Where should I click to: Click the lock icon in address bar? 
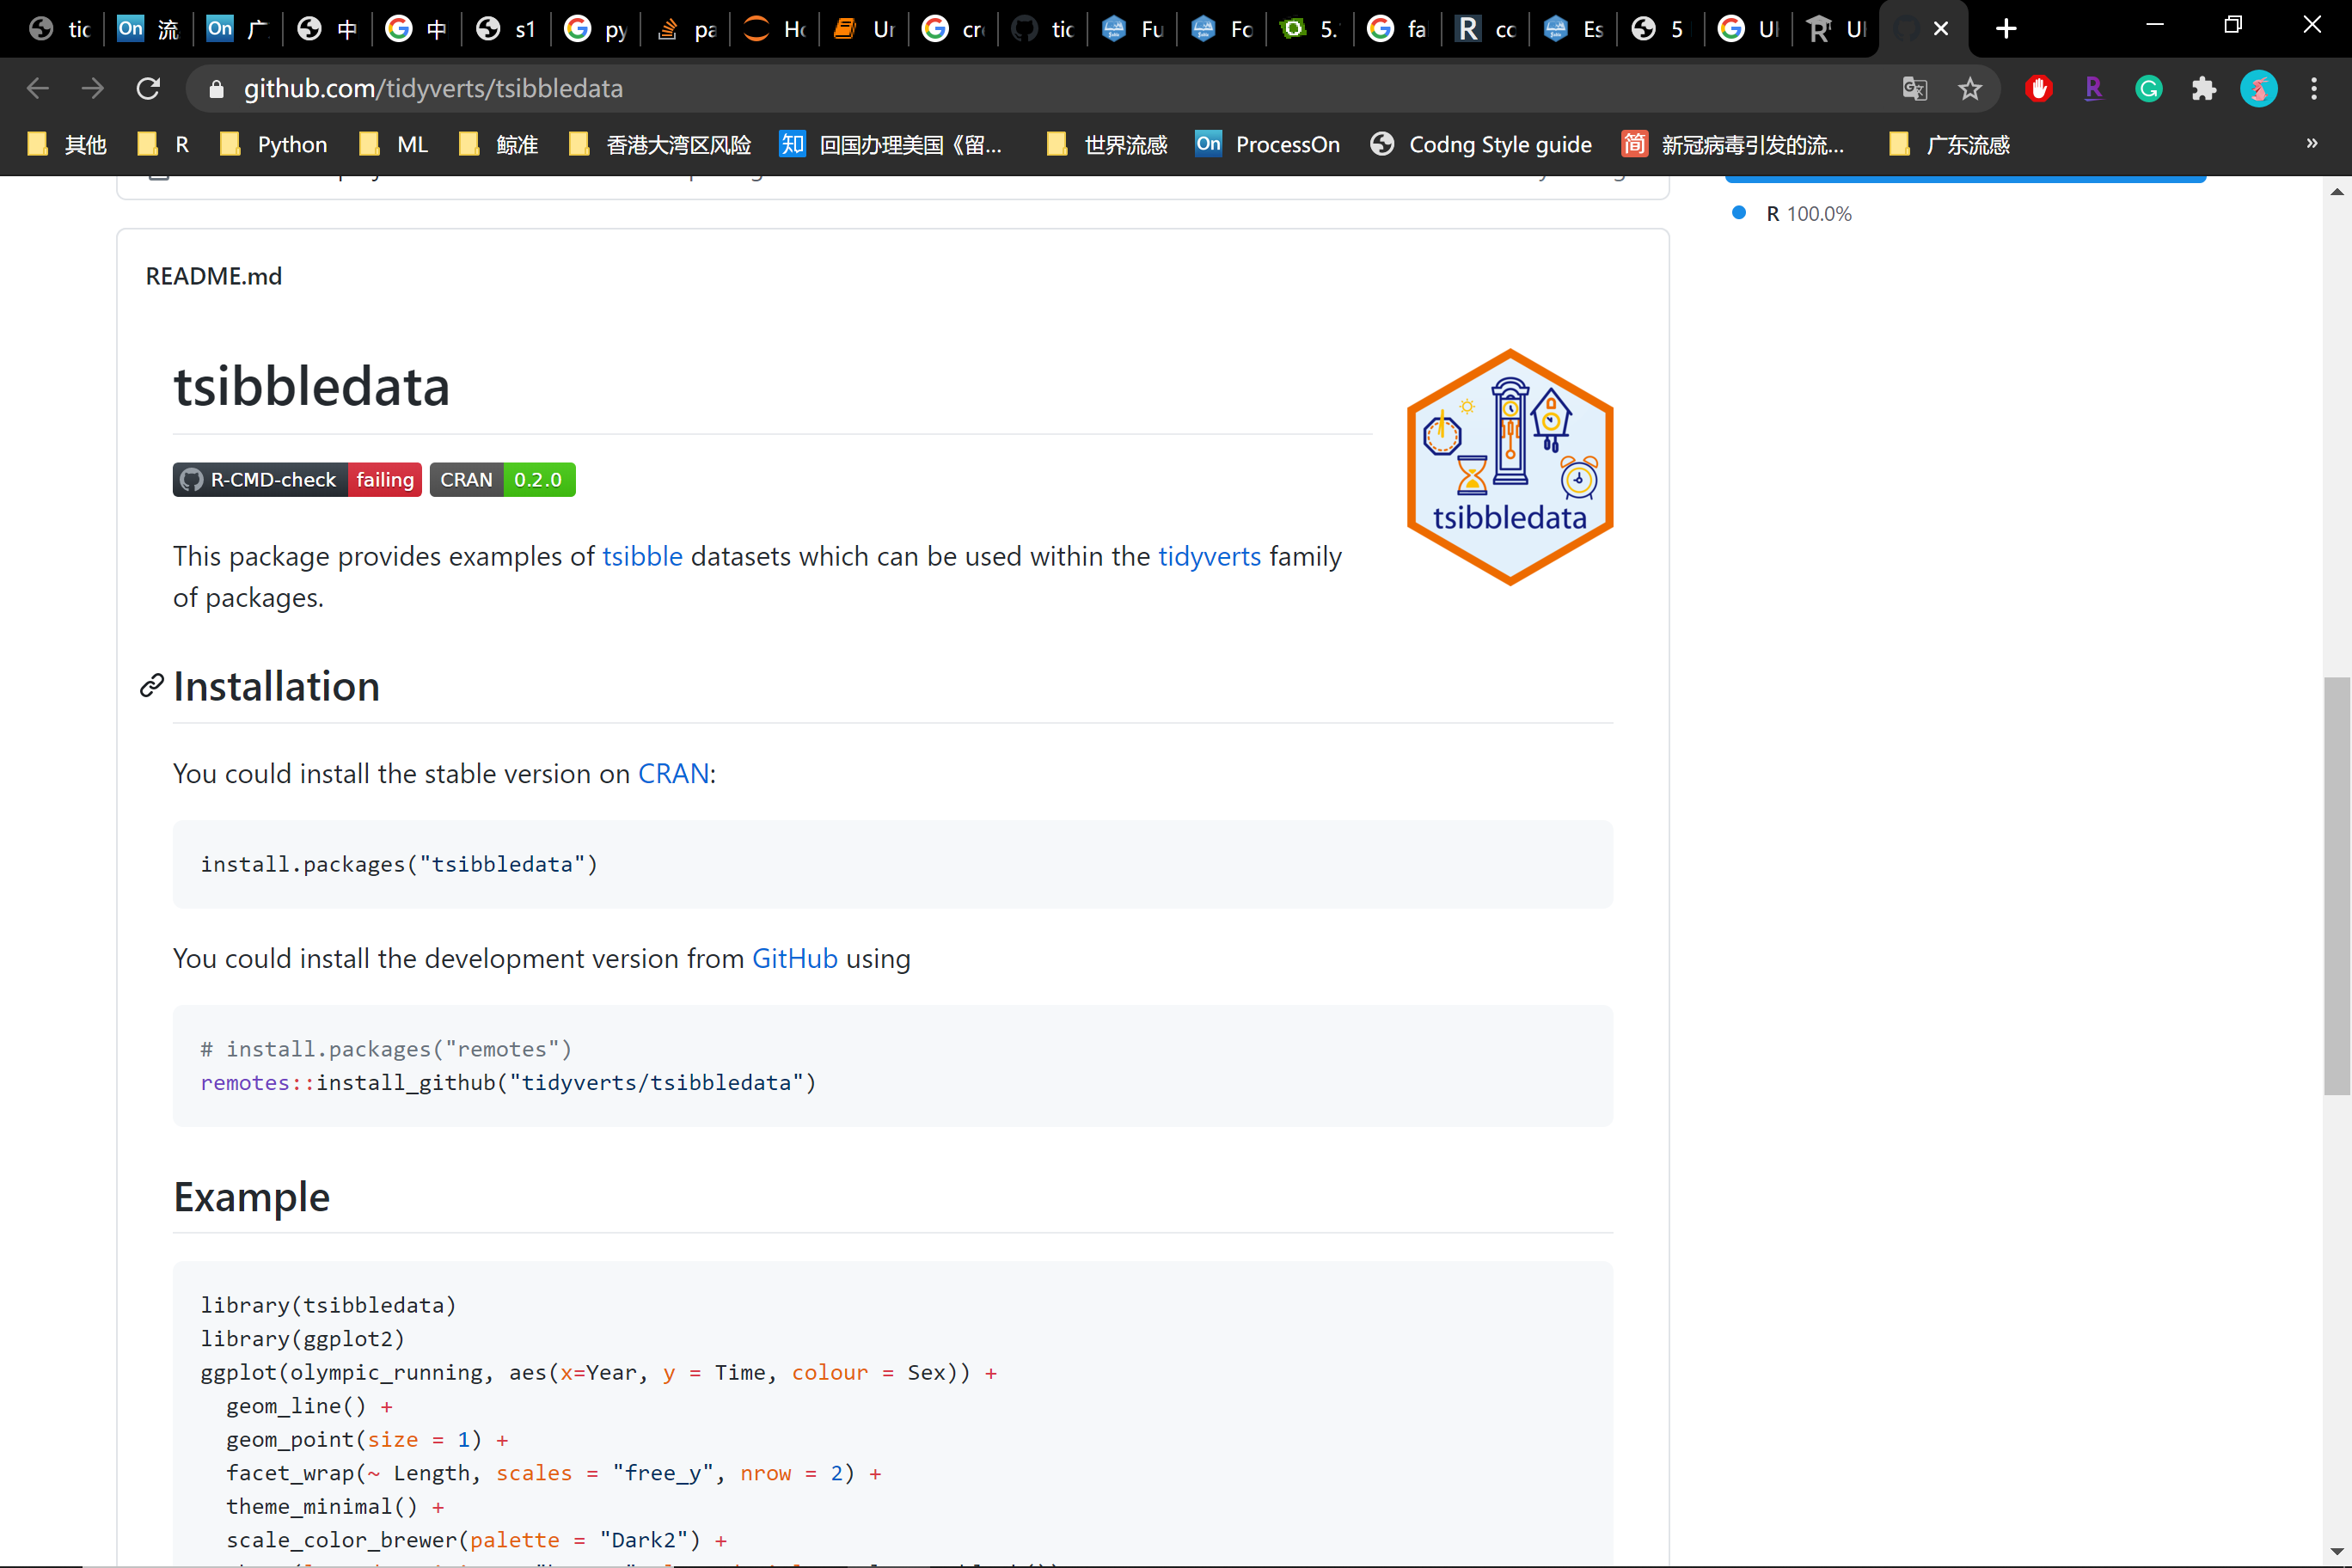click(x=215, y=89)
